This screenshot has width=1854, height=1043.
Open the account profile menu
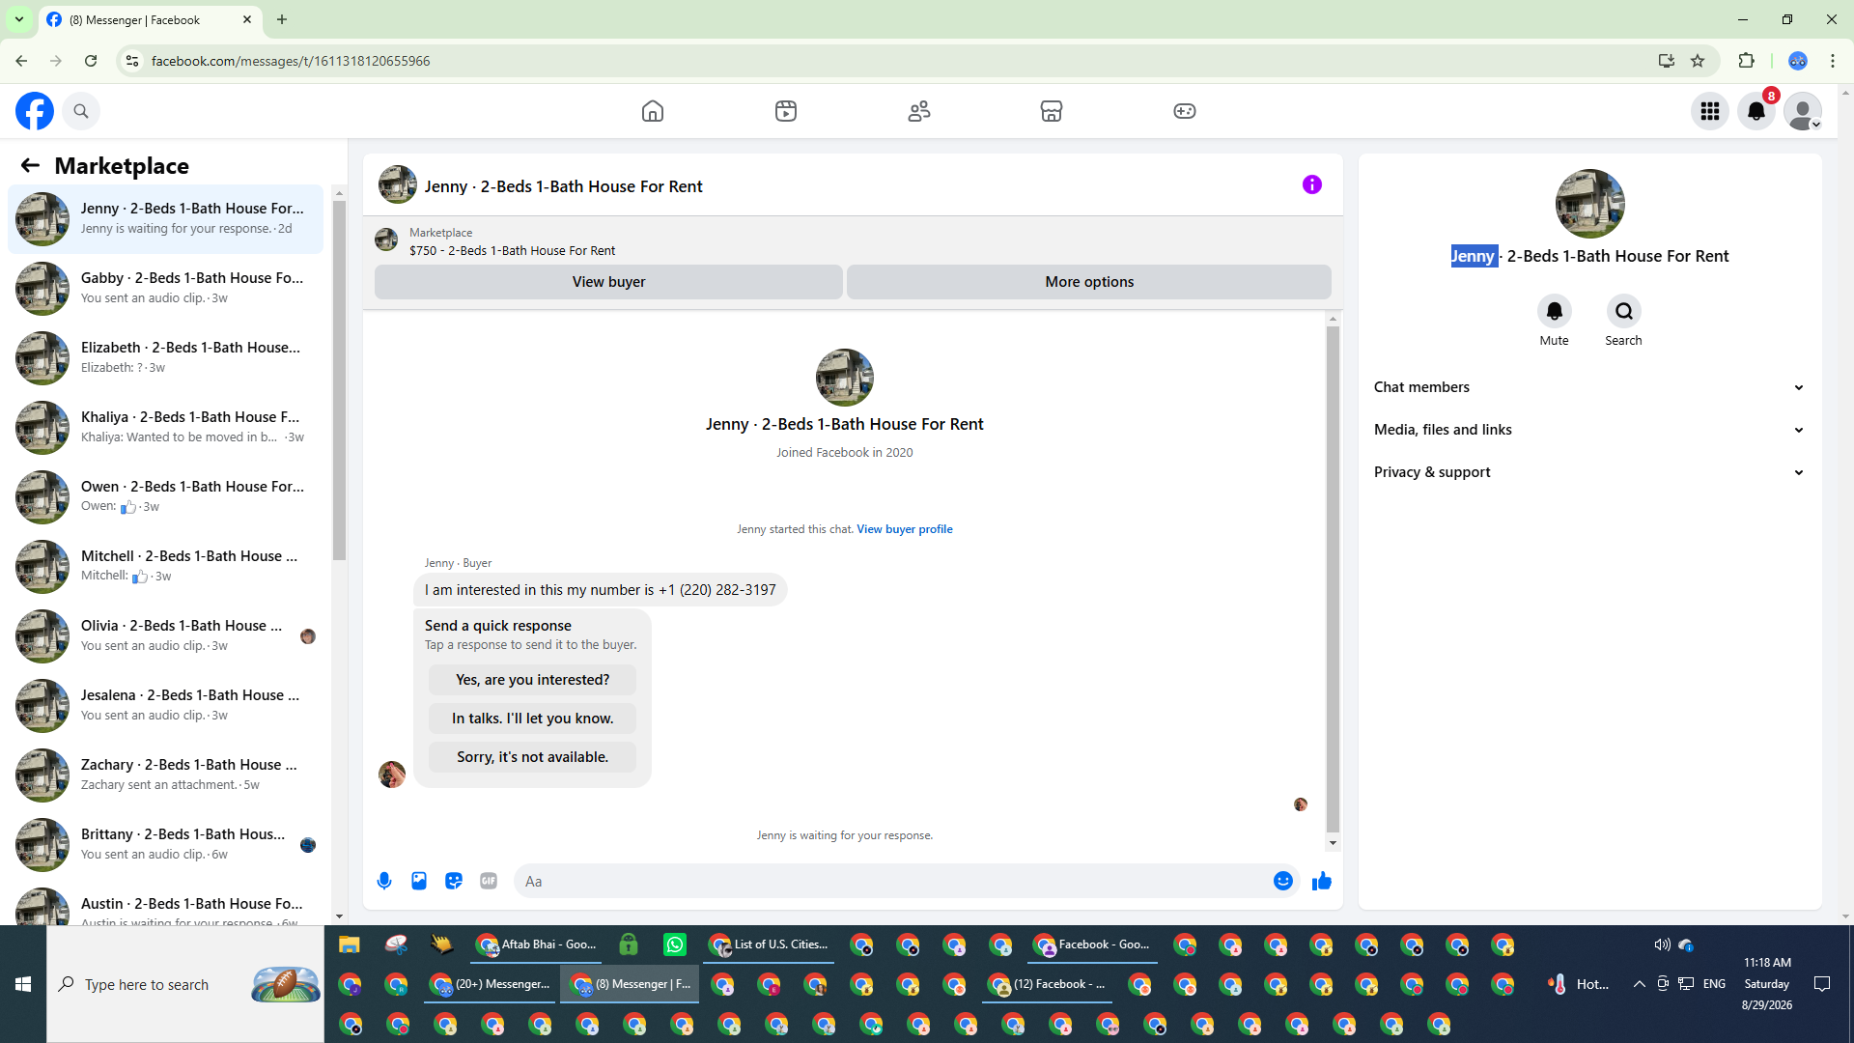pyautogui.click(x=1803, y=111)
